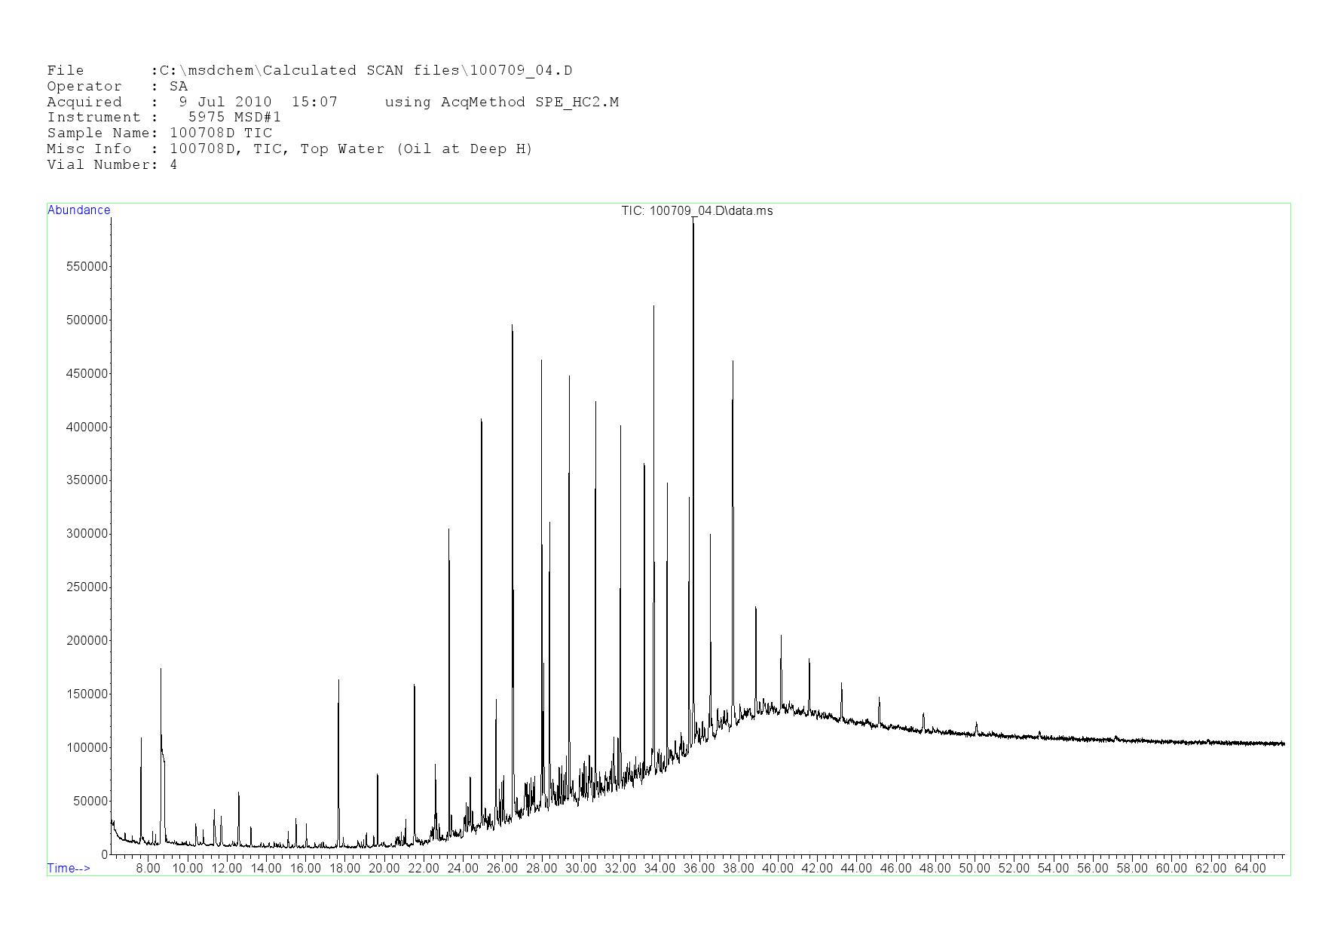Click the isolated peak near 17.7 minutes
This screenshot has width=1322, height=935.
pos(338,682)
